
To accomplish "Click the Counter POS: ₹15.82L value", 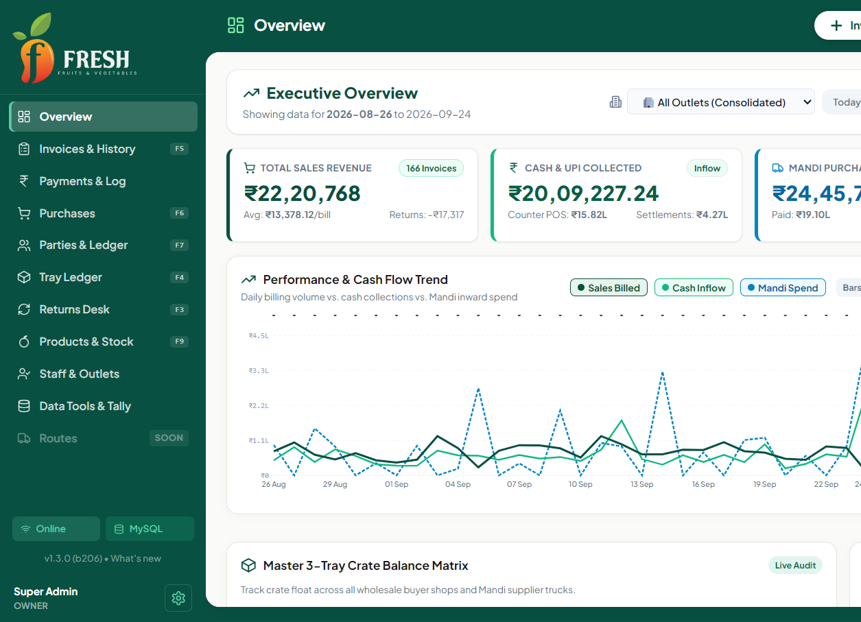I will pyautogui.click(x=557, y=215).
